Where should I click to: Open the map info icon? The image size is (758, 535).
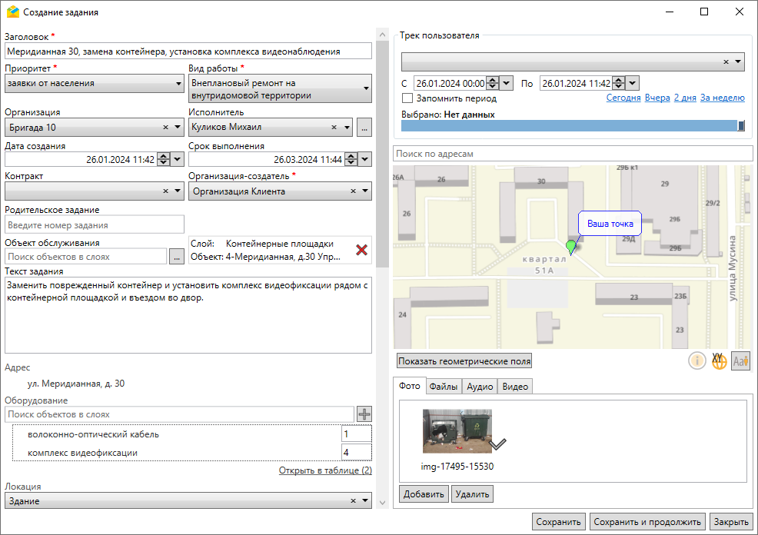(x=696, y=361)
